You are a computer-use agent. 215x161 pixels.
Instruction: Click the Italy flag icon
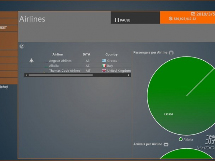coord(104,66)
